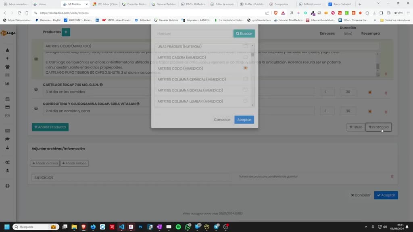
Task: Click the VPN button in browser toolbar
Action: (398, 12)
